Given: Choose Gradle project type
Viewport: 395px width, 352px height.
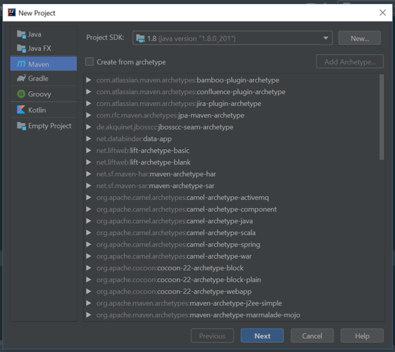Looking at the screenshot, I should pyautogui.click(x=43, y=78).
